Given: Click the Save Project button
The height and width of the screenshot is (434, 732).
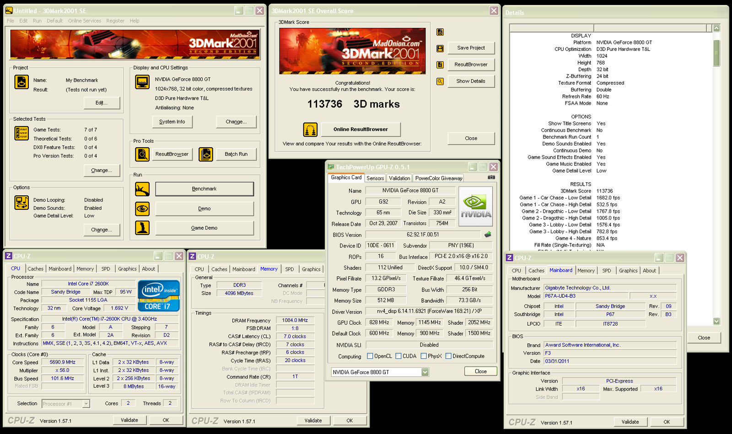Looking at the screenshot, I should pyautogui.click(x=471, y=48).
